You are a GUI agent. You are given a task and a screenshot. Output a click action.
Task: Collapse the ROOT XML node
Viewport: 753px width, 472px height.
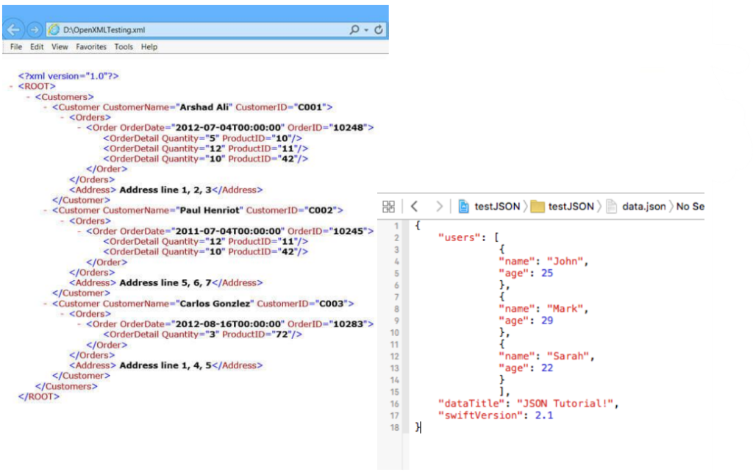click(10, 87)
